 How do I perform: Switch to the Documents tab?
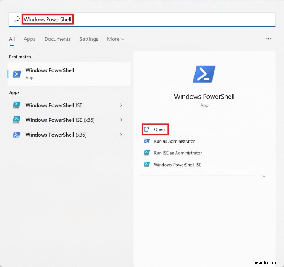click(x=57, y=39)
